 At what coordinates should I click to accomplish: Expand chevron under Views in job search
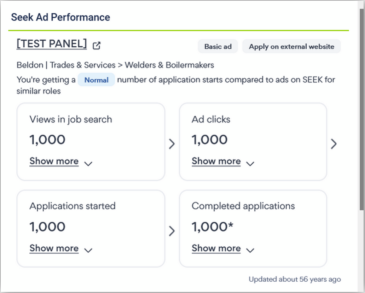click(x=88, y=163)
